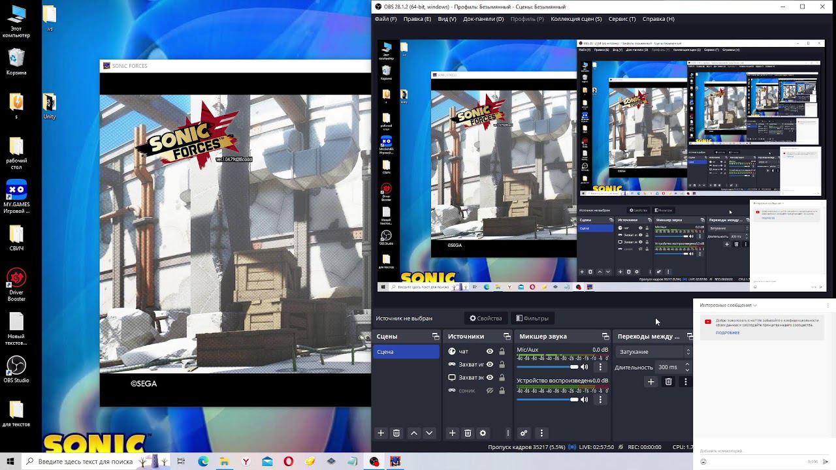Toggle lock on чат source

click(x=502, y=351)
